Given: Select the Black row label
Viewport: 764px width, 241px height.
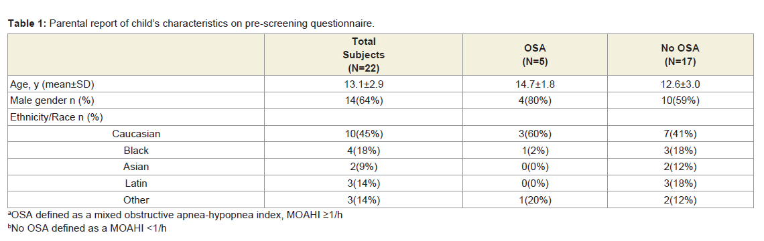Looking at the screenshot, I should coord(136,150).
